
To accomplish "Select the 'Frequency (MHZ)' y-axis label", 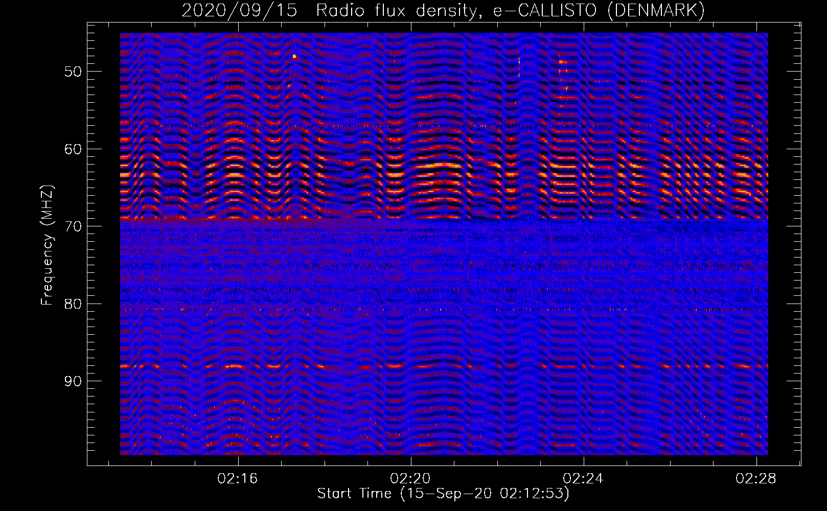I will pos(47,245).
